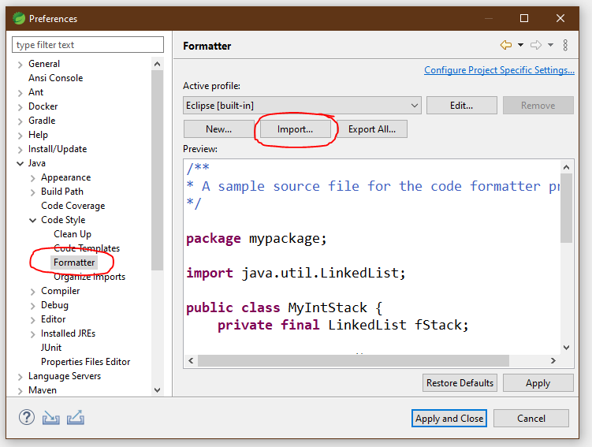Select Formatter in the tree
The image size is (592, 447).
(x=74, y=263)
